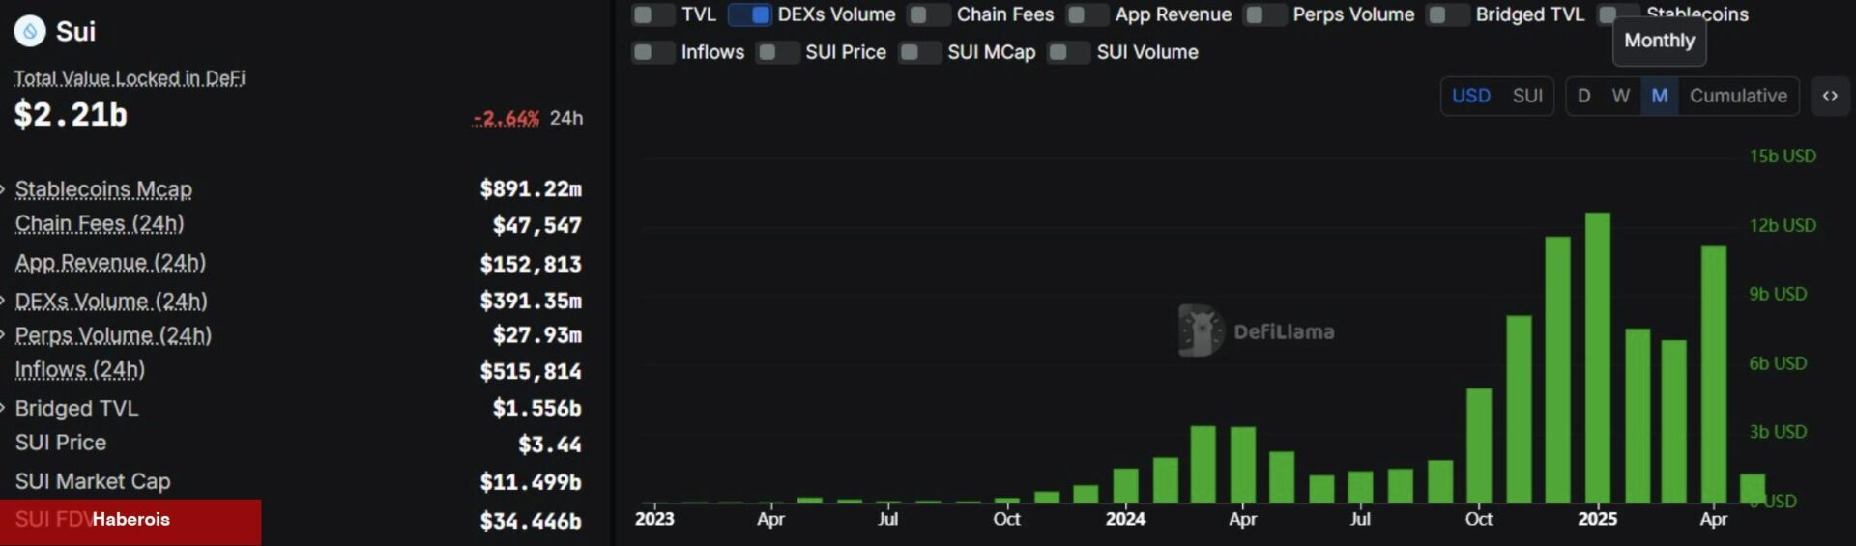This screenshot has height=546, width=1856.
Task: Click the $152,813 app revenue value
Action: click(531, 264)
